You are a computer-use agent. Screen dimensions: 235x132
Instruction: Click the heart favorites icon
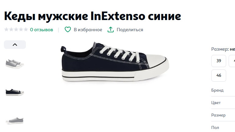67,29
